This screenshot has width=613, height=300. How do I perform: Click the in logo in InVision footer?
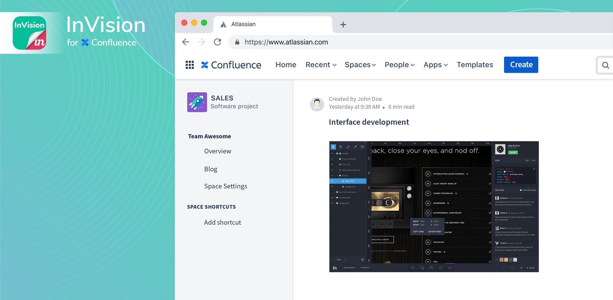pyautogui.click(x=335, y=268)
